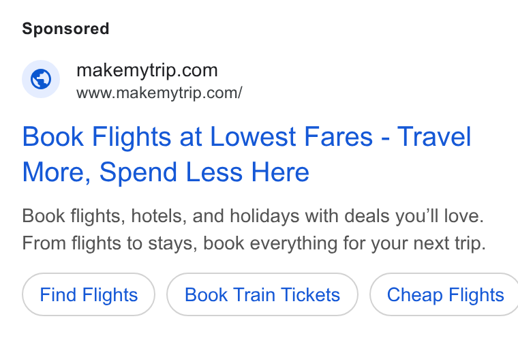Image resolution: width=518 pixels, height=338 pixels.
Task: Click "Train" within the Book Train Tickets chip
Action: click(x=254, y=294)
